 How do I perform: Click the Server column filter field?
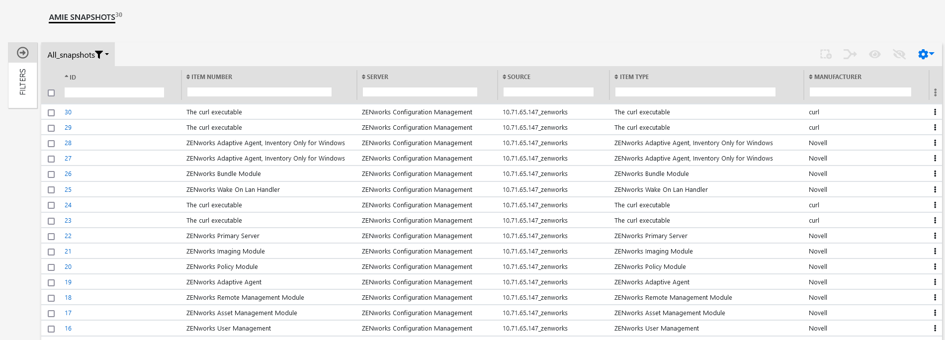[420, 92]
